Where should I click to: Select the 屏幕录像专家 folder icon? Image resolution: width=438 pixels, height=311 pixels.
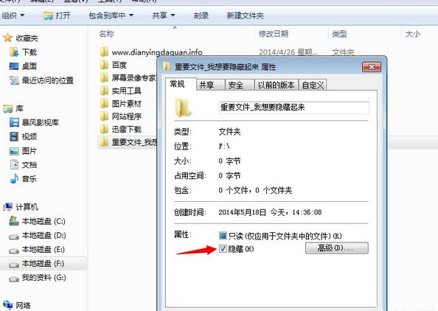point(104,77)
